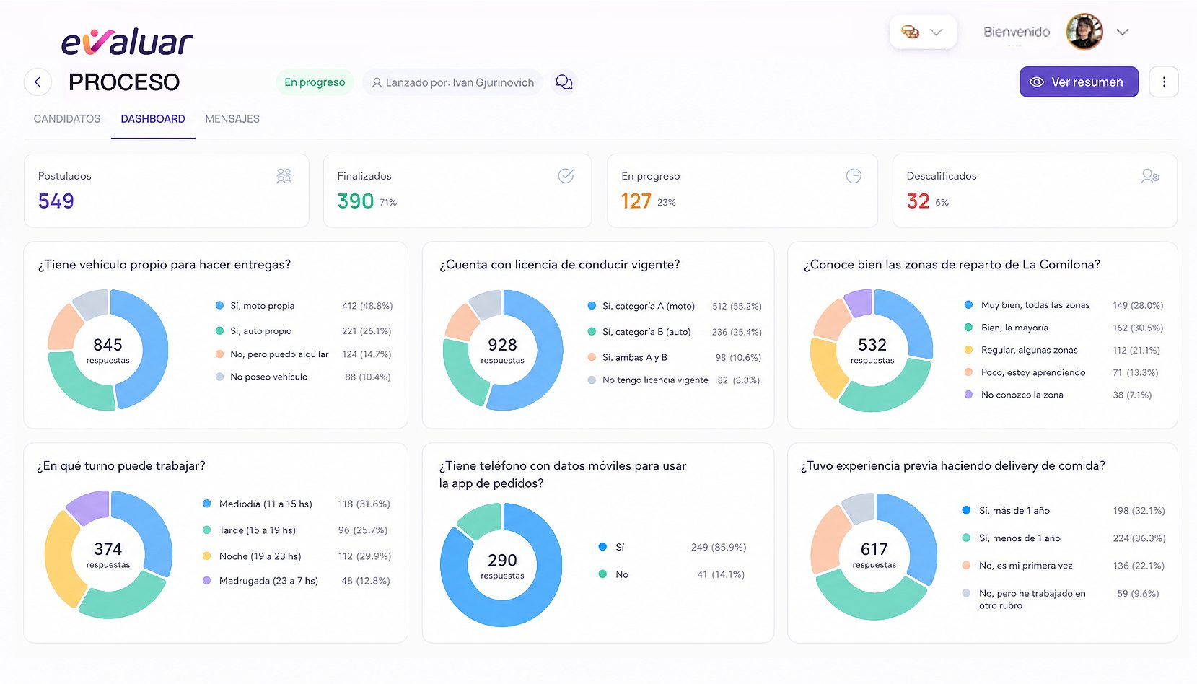Click the yellow dot for Regular, algunas zonas
This screenshot has width=1197, height=684.
tap(968, 349)
